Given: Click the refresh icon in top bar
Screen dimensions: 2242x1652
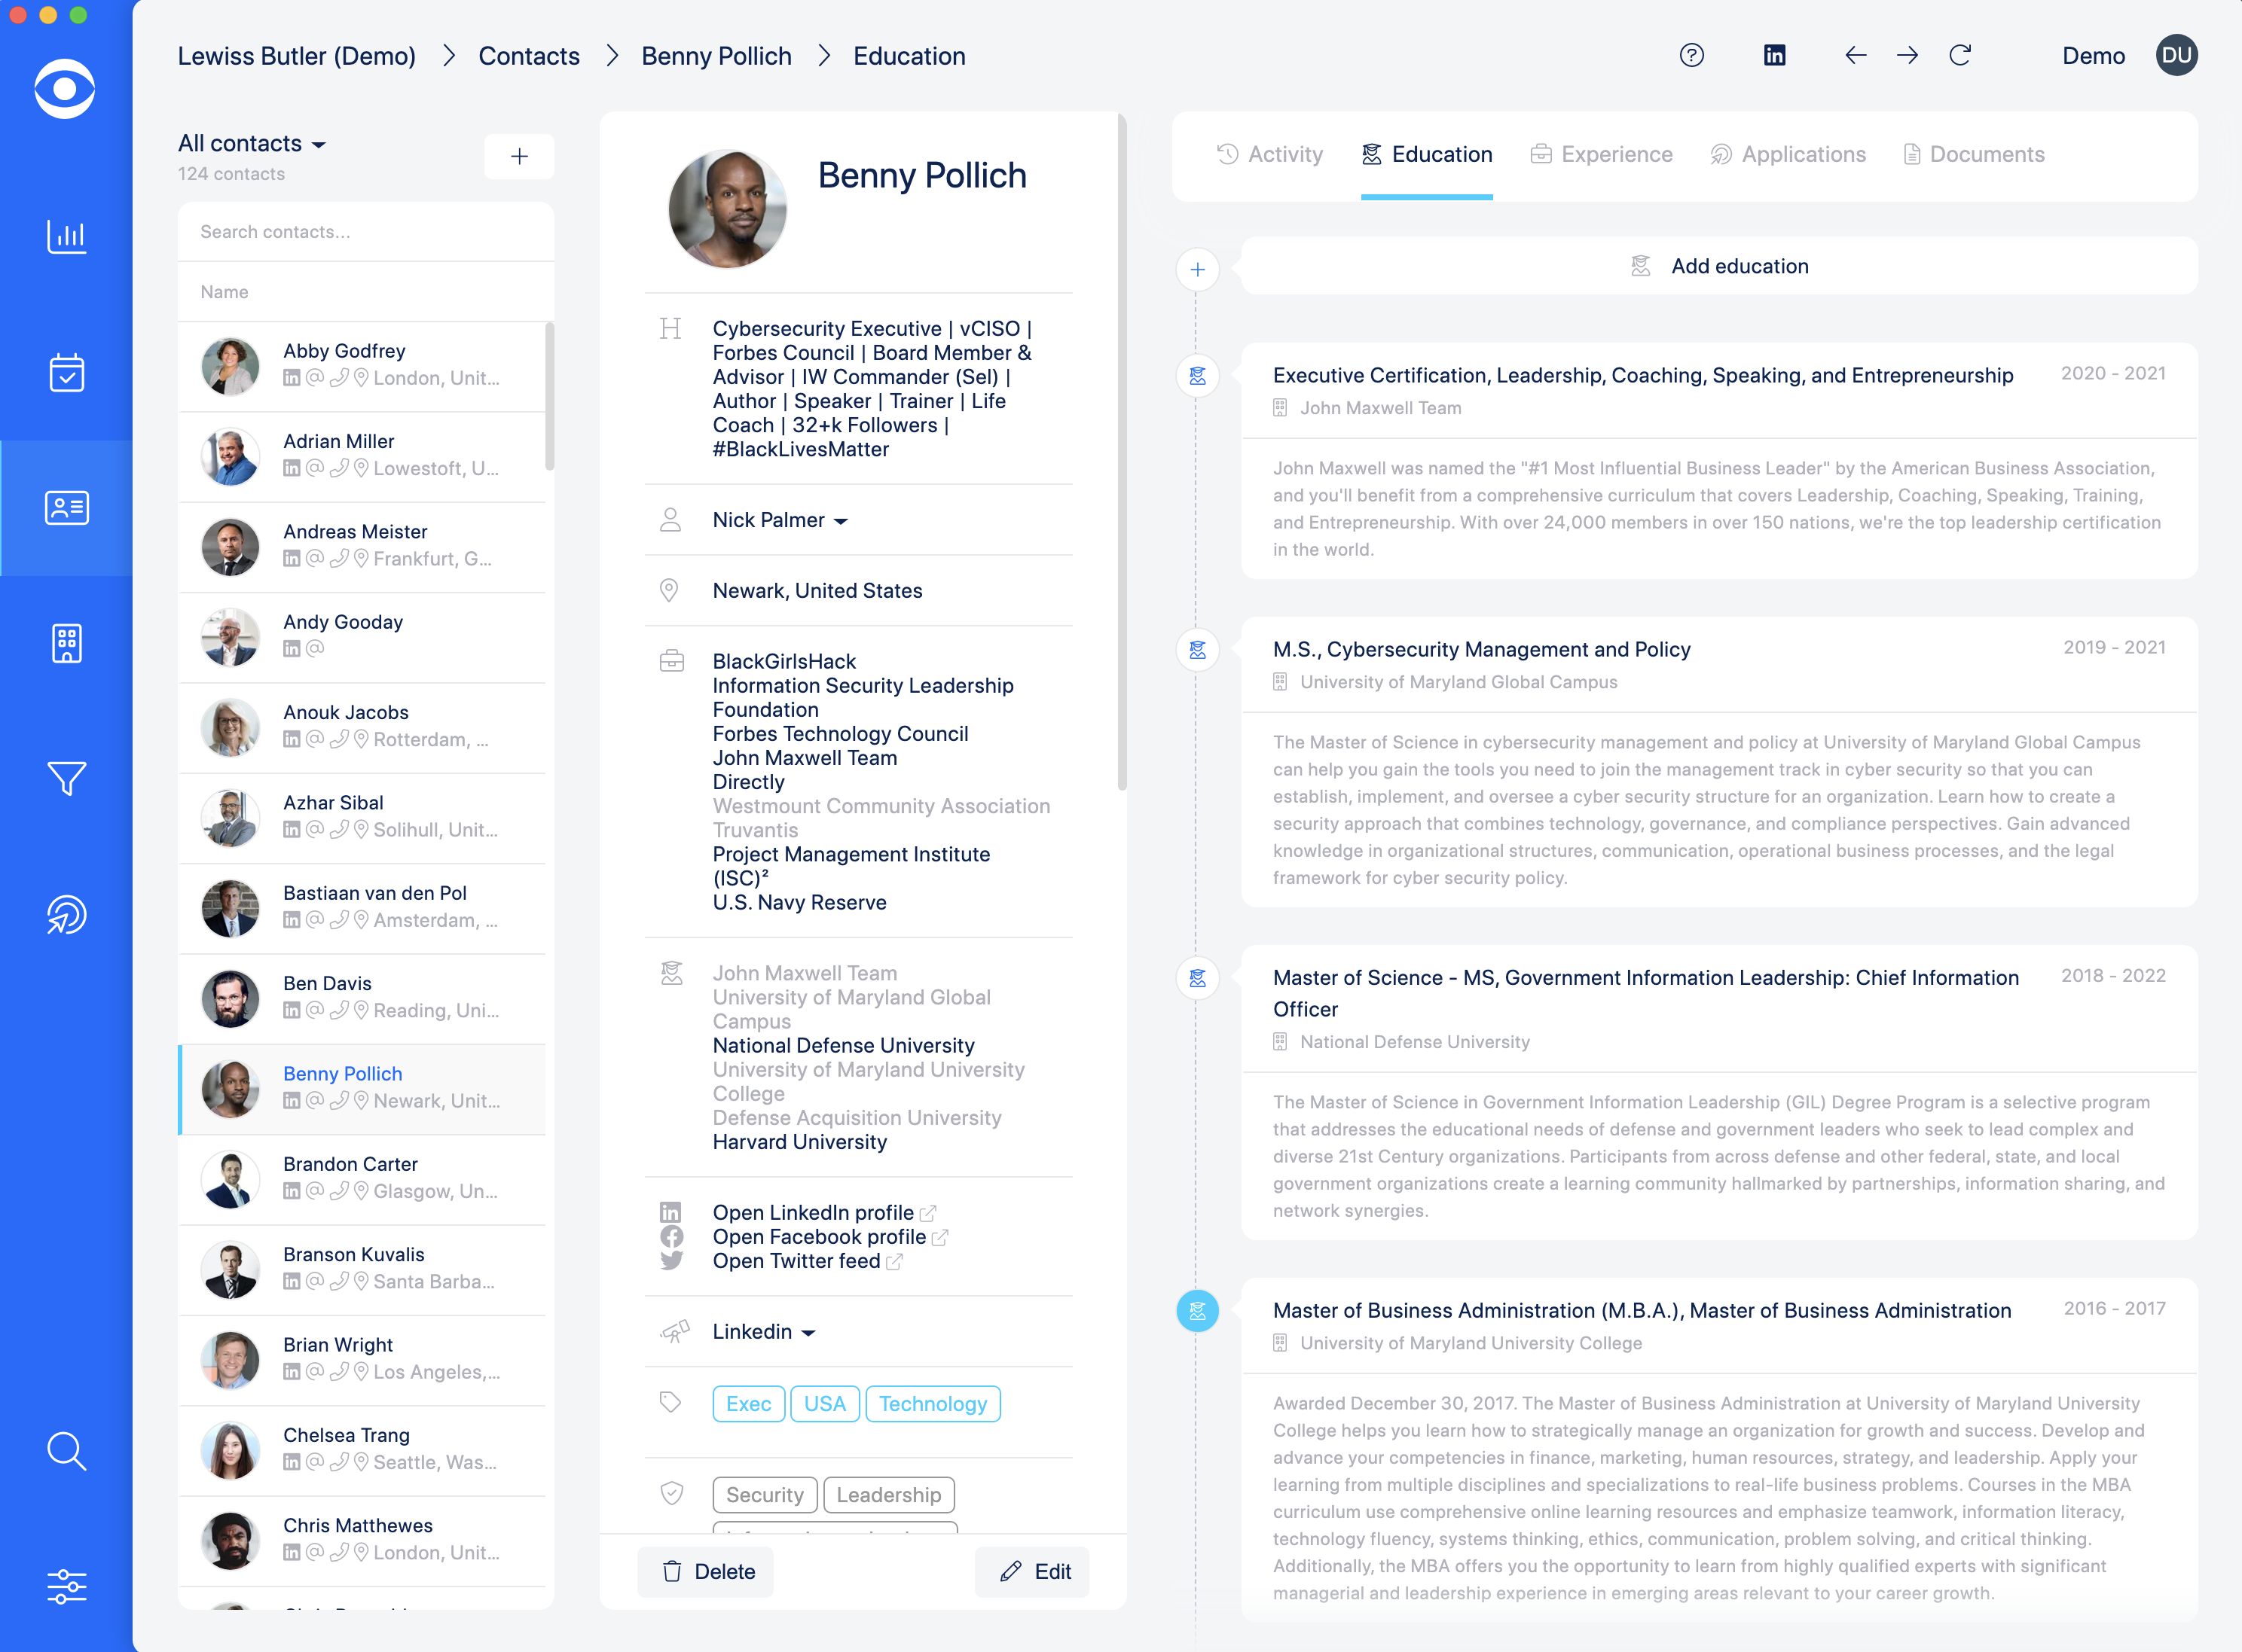Looking at the screenshot, I should coord(1960,56).
